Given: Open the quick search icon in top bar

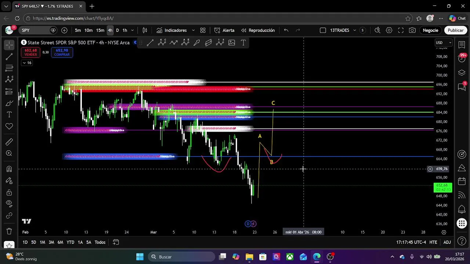Looking at the screenshot, I should coord(377,30).
